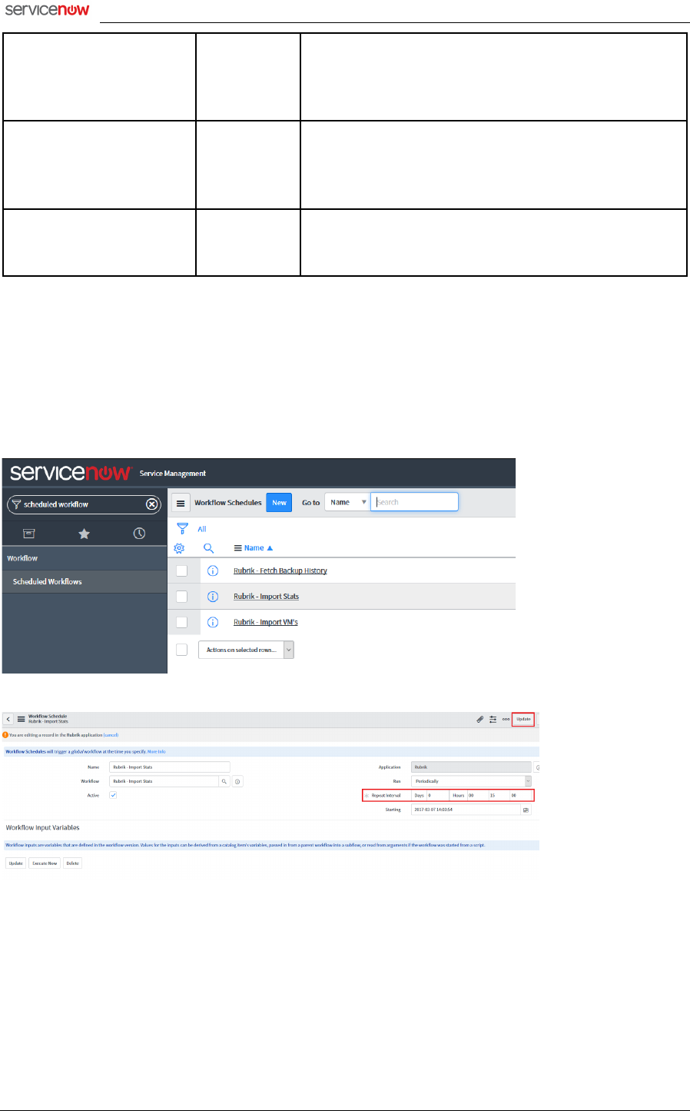Image resolution: width=690 pixels, height=1111 pixels.
Task: Click the Service Management banner text
Action: [173, 474]
